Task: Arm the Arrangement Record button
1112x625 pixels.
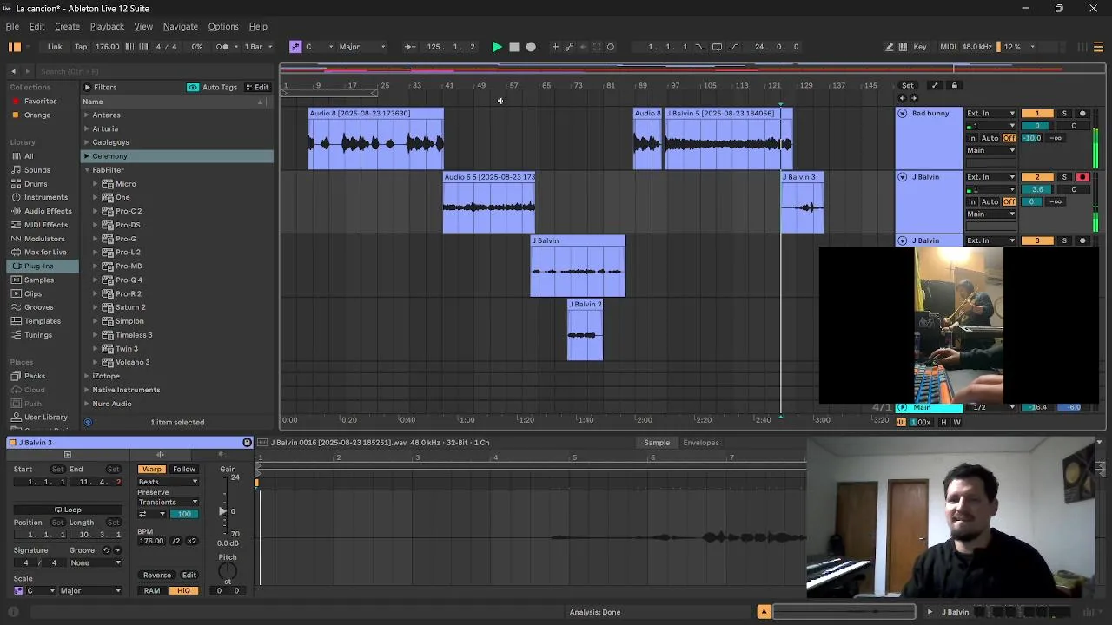Action: tap(531, 47)
